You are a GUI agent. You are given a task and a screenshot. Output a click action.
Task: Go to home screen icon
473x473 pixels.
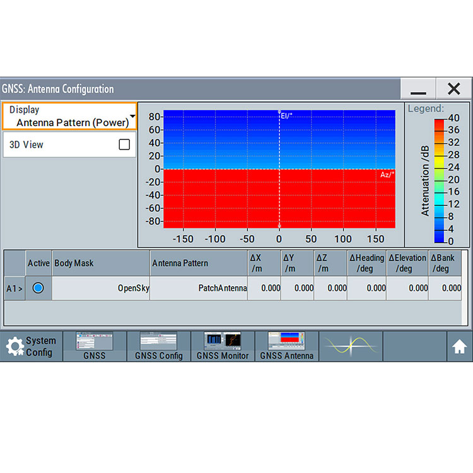point(458,346)
